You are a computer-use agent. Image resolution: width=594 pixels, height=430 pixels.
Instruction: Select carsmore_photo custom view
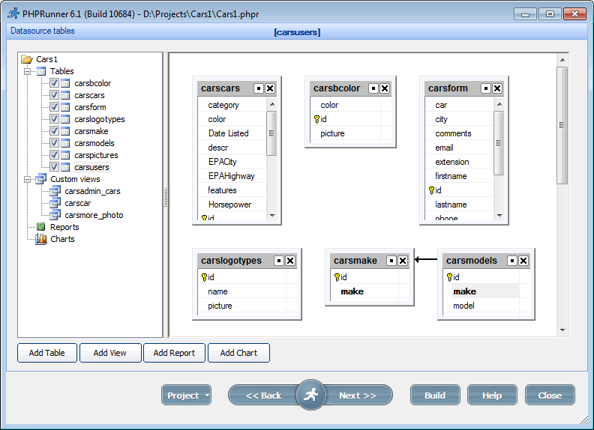94,215
